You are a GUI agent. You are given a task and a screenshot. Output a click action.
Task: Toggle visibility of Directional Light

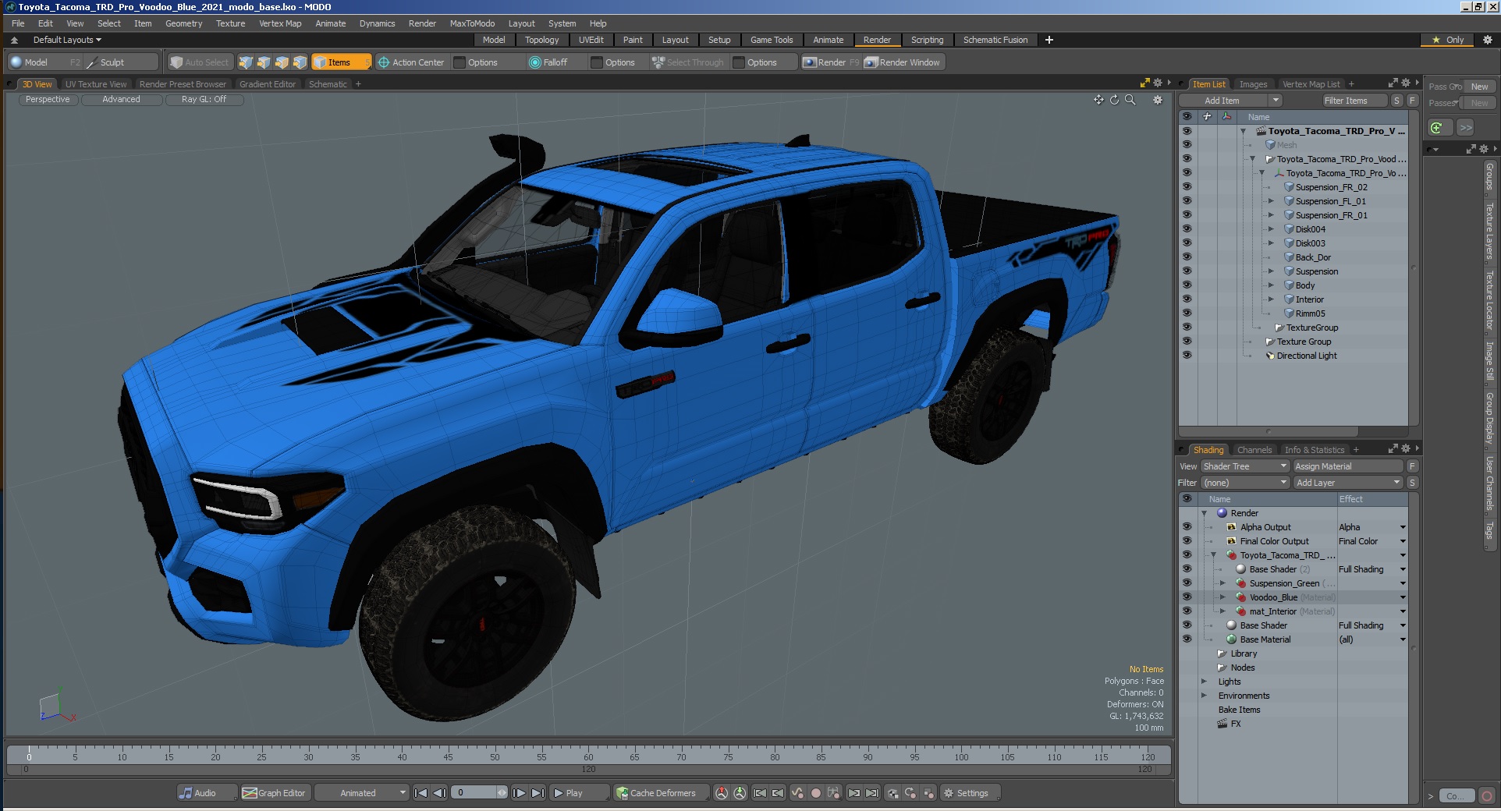point(1187,356)
